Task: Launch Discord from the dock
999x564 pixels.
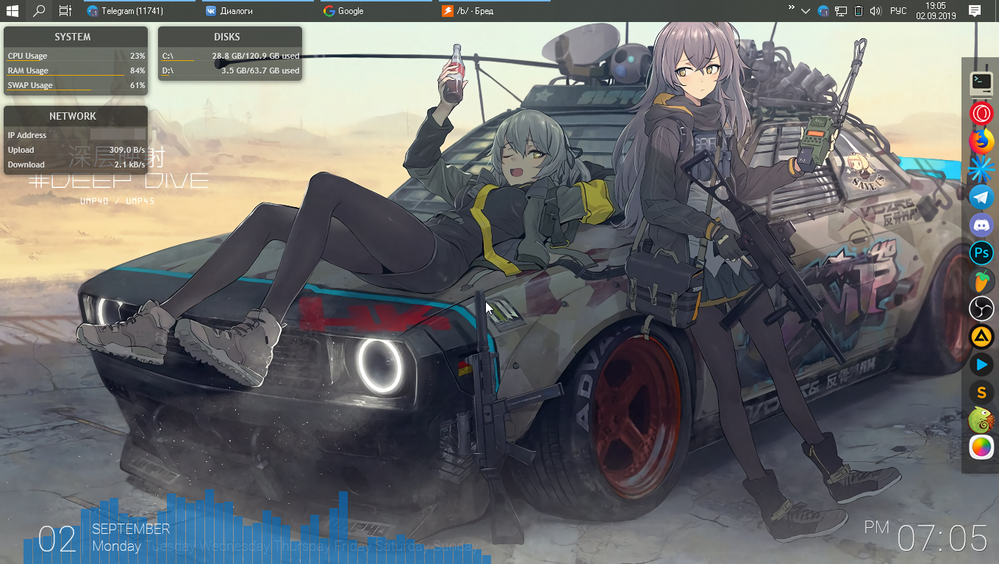Action: pos(981,225)
